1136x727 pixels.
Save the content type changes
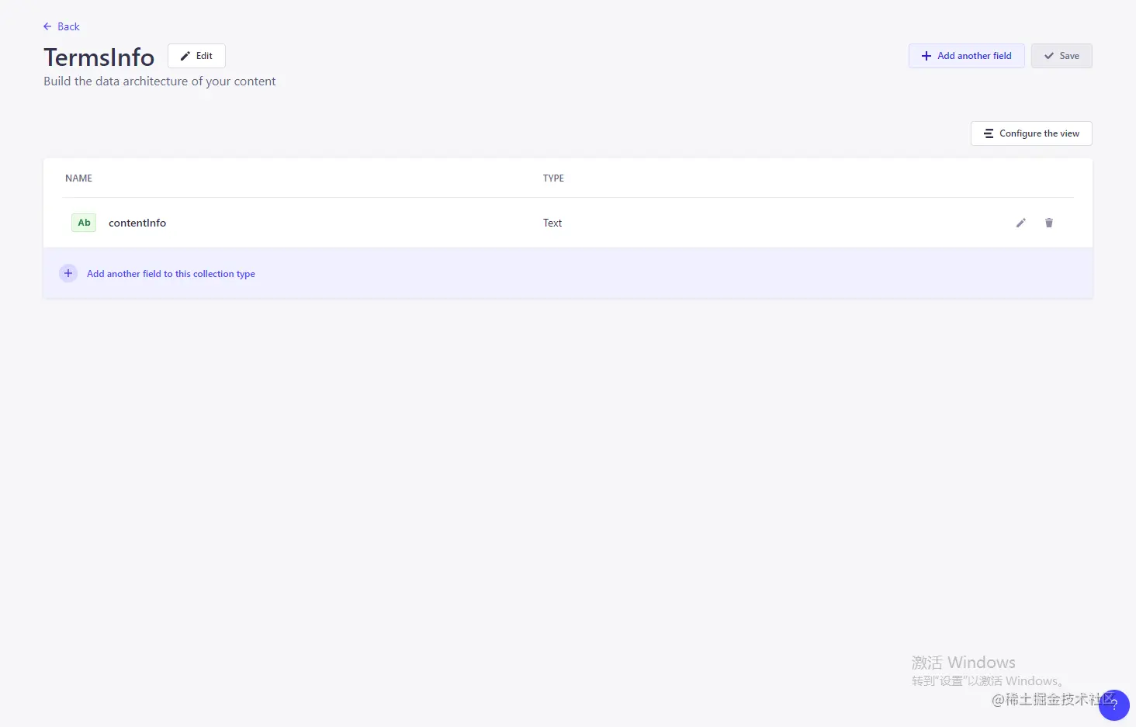point(1062,56)
